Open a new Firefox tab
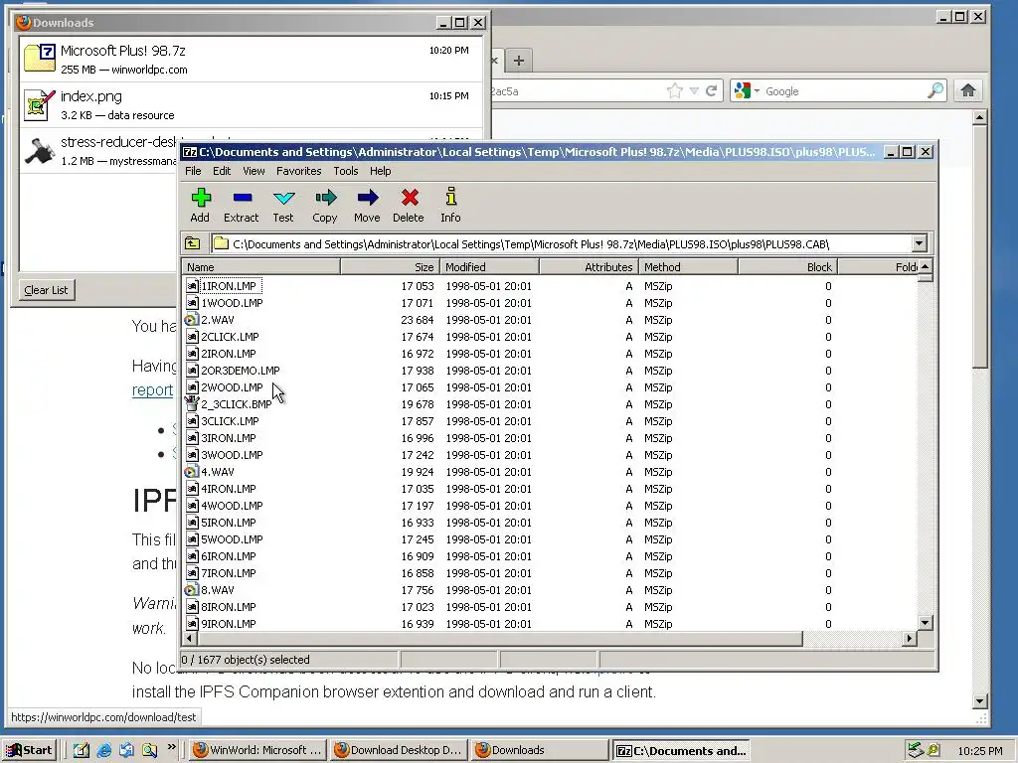 518,61
